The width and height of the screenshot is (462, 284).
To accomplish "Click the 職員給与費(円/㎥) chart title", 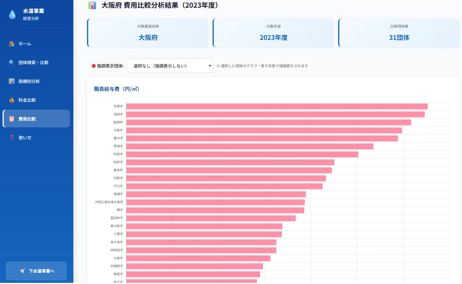I will tap(116, 89).
